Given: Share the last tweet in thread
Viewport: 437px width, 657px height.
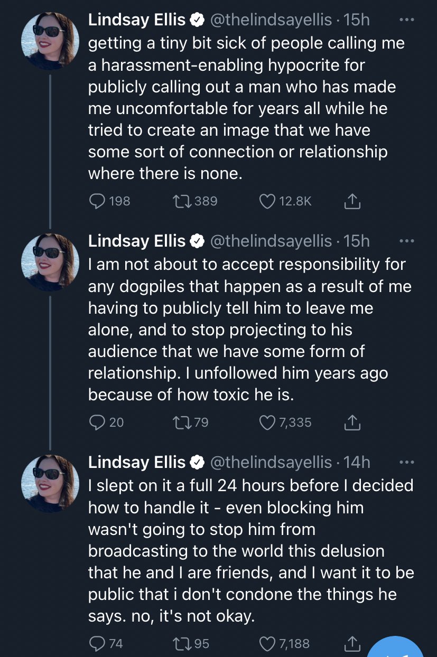Looking at the screenshot, I should 352,643.
